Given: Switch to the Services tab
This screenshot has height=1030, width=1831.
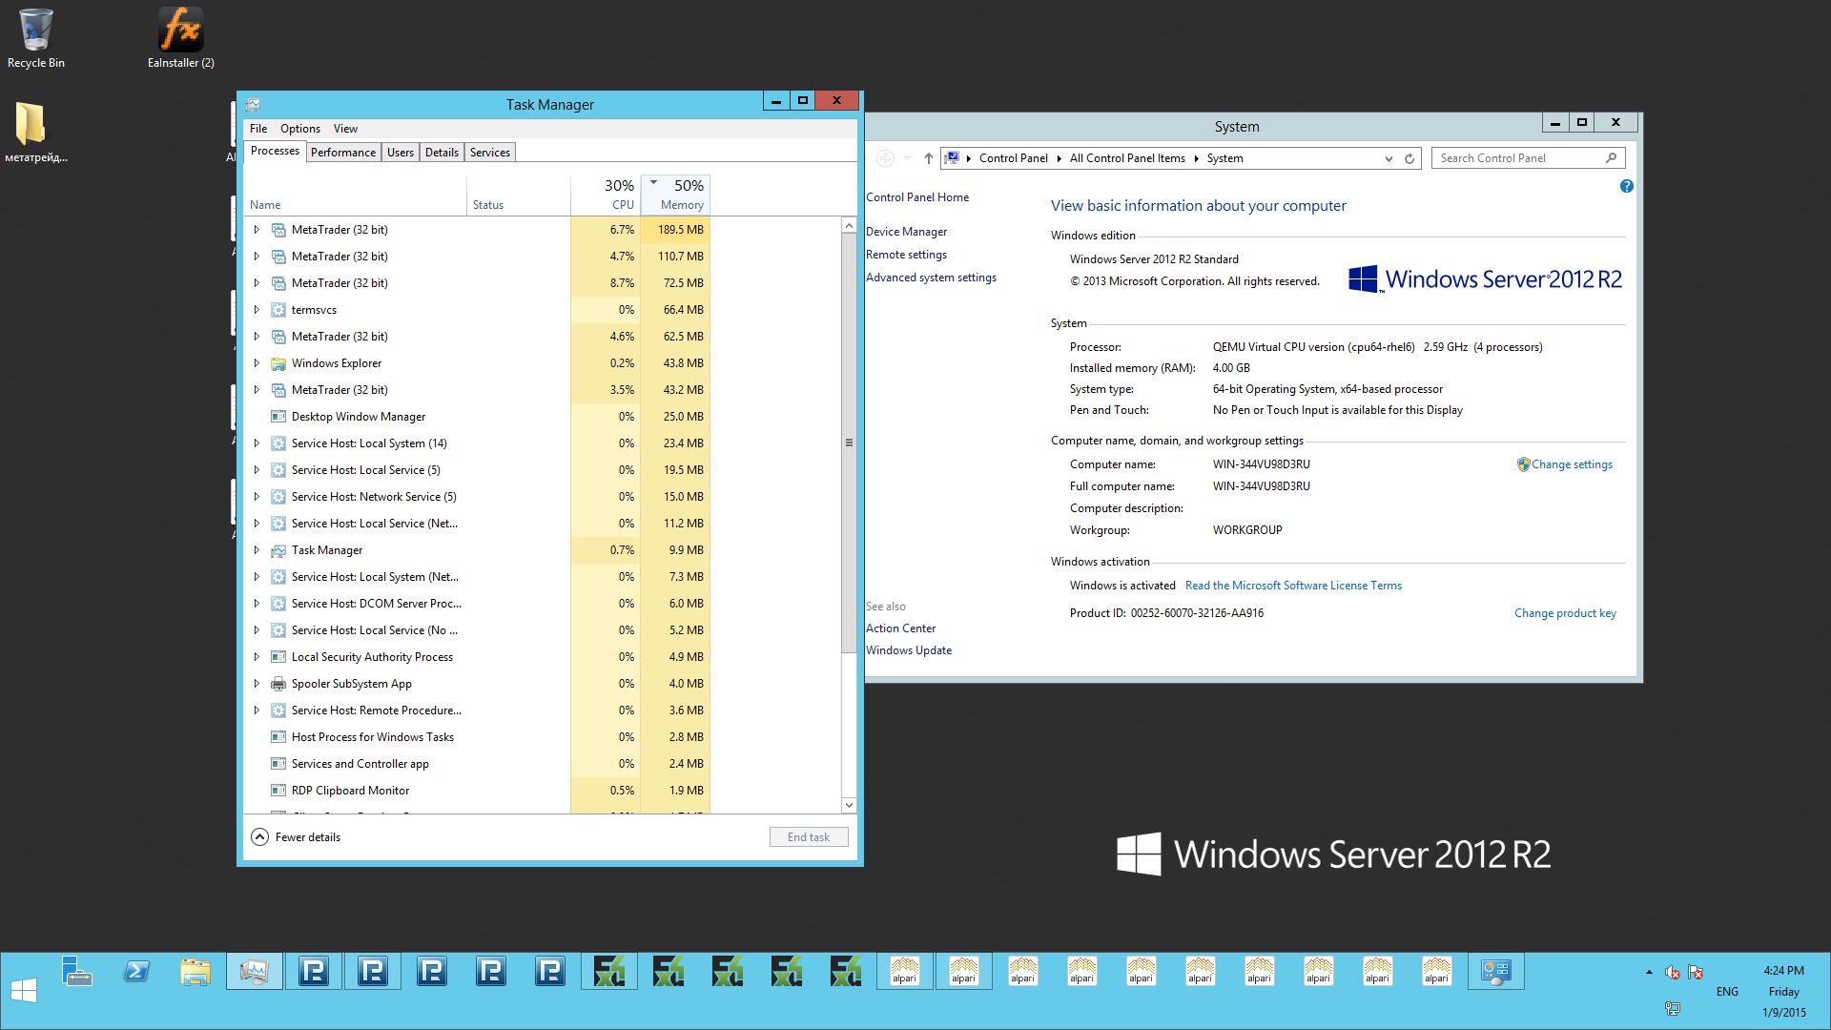Looking at the screenshot, I should click(x=490, y=153).
